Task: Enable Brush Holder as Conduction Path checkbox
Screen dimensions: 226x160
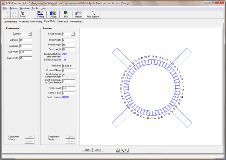Action: (64, 75)
